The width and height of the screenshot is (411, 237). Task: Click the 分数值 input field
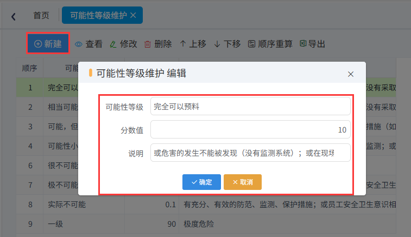coord(250,130)
